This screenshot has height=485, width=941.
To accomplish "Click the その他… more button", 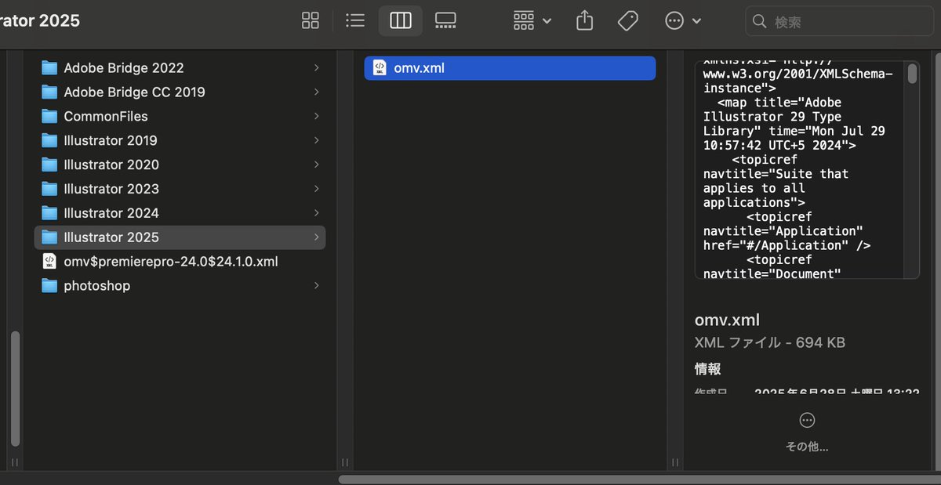I will click(x=807, y=433).
